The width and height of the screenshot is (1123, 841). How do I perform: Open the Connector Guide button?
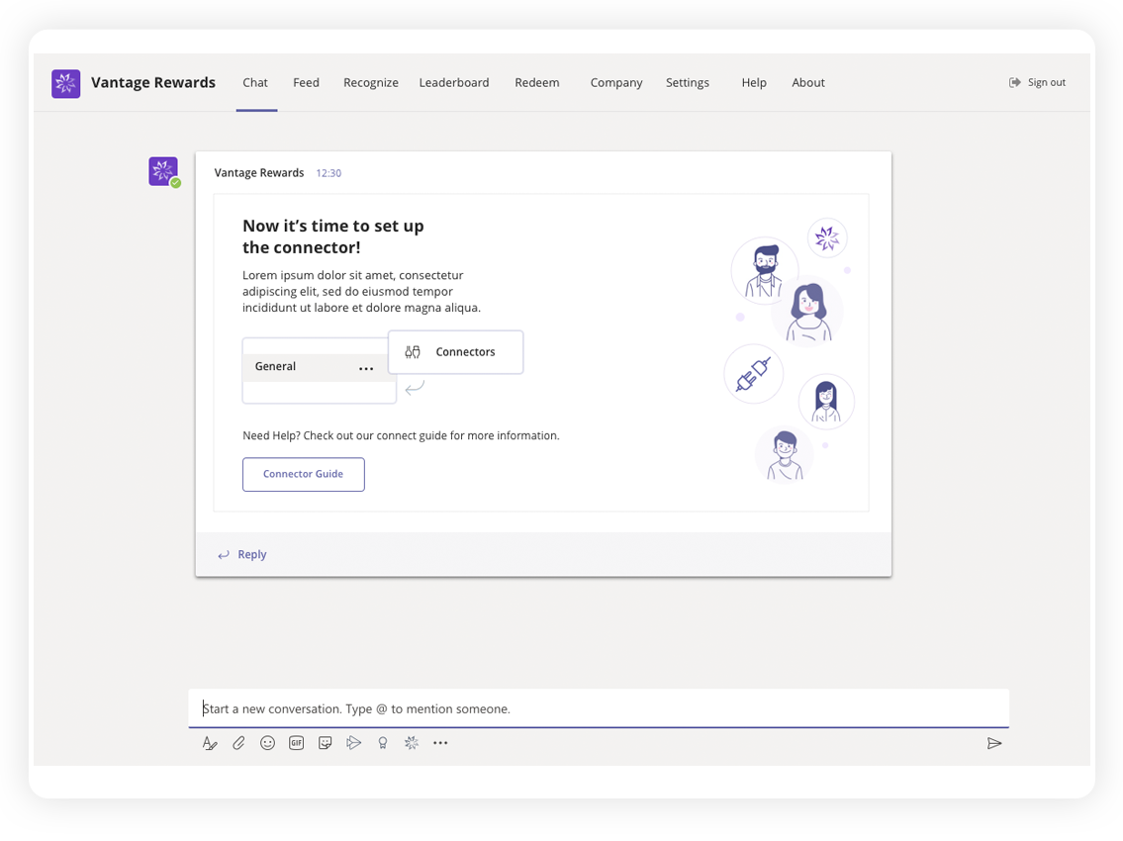coord(304,474)
